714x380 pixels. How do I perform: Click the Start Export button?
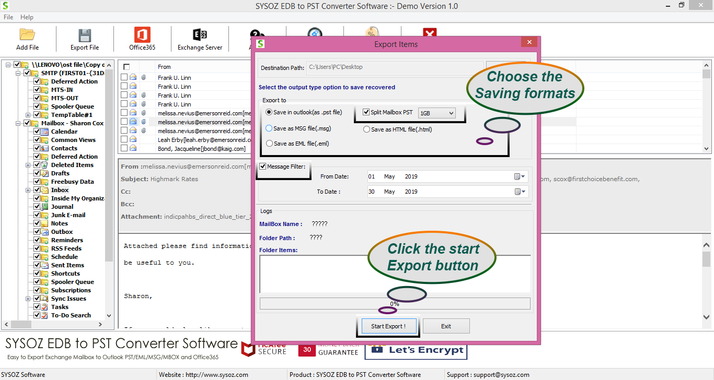[x=388, y=325]
